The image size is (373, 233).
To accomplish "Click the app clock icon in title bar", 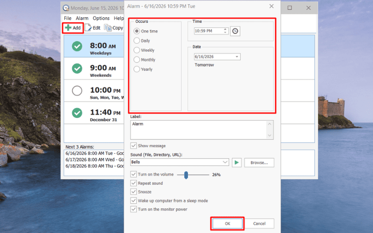I will tap(66, 8).
